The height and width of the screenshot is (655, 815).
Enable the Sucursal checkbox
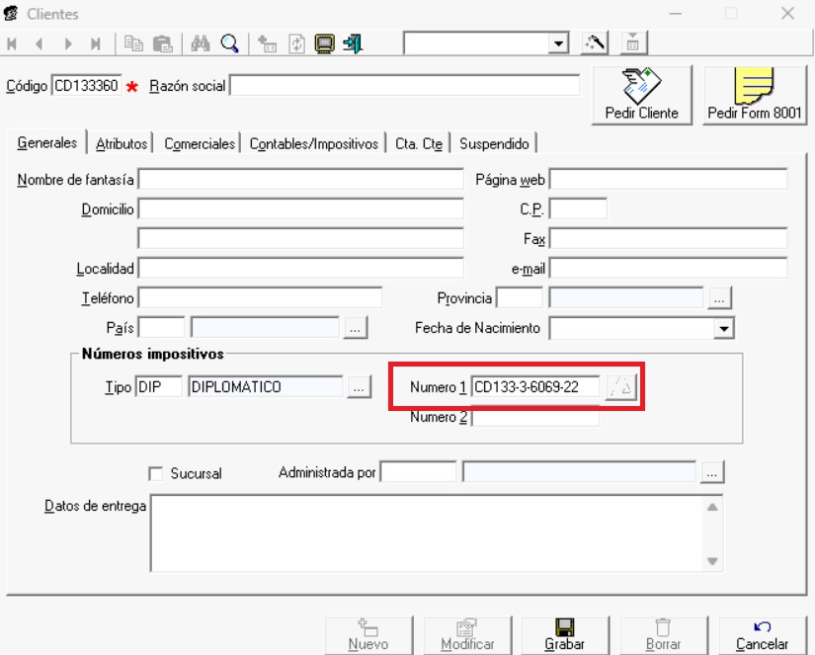point(155,473)
